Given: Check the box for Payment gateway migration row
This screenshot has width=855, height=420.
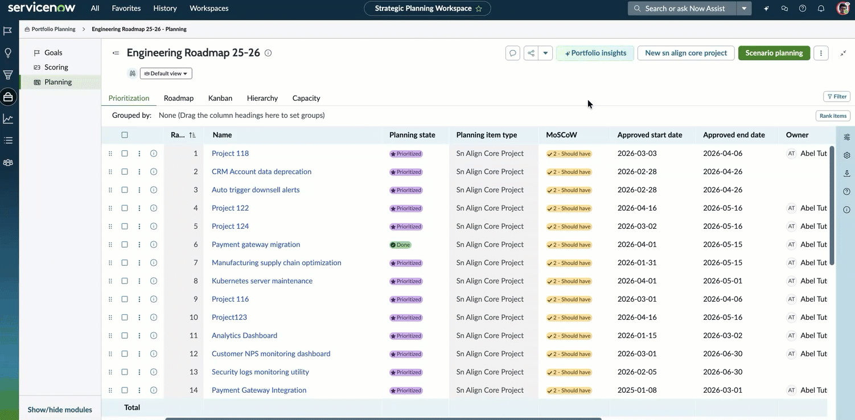Looking at the screenshot, I should click(x=125, y=245).
